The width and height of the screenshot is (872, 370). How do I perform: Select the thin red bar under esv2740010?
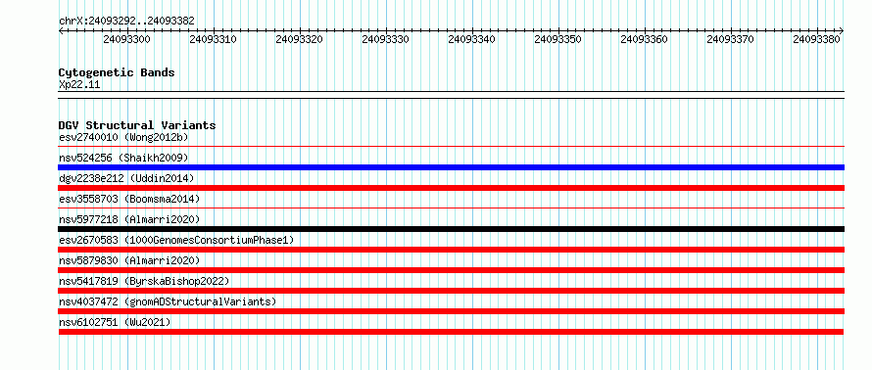point(452,147)
